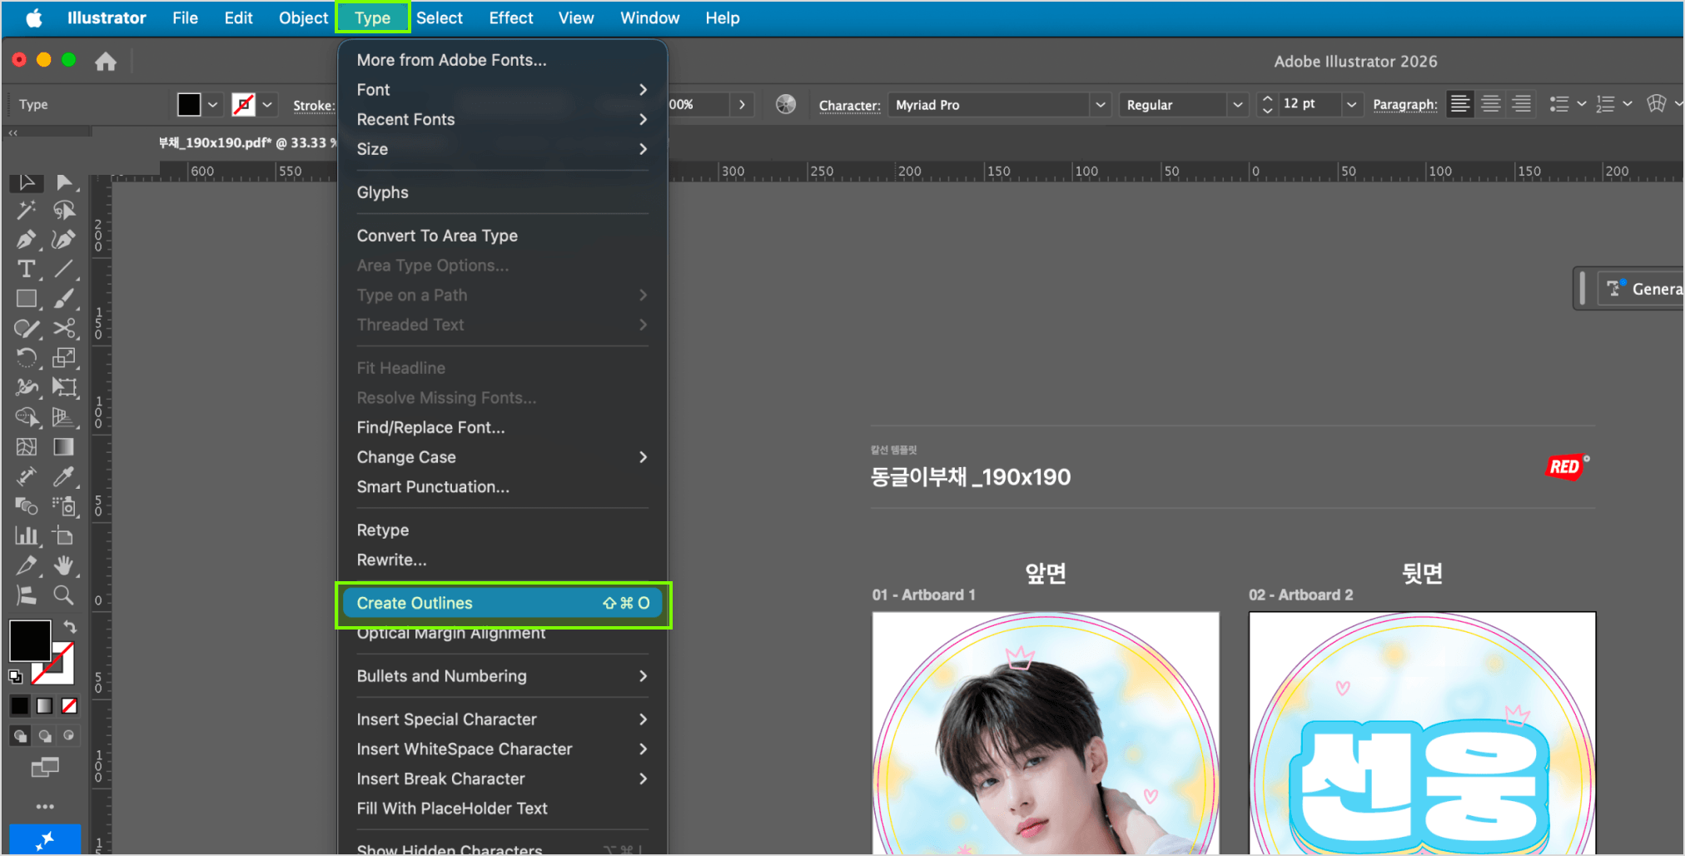This screenshot has width=1685, height=856.
Task: Open the Object menu
Action: pos(303,17)
